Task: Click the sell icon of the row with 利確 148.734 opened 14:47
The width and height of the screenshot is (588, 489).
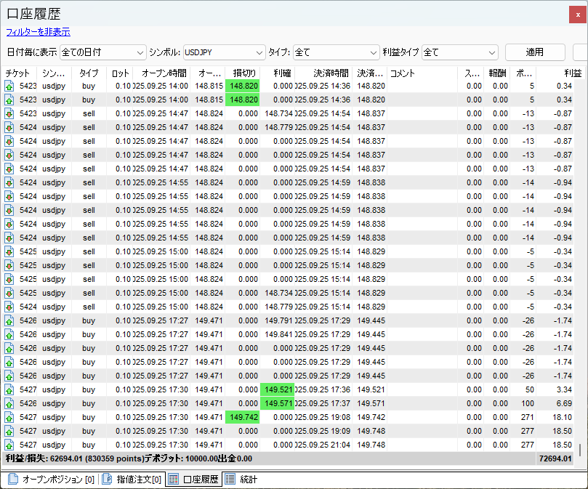Action: tap(9, 113)
